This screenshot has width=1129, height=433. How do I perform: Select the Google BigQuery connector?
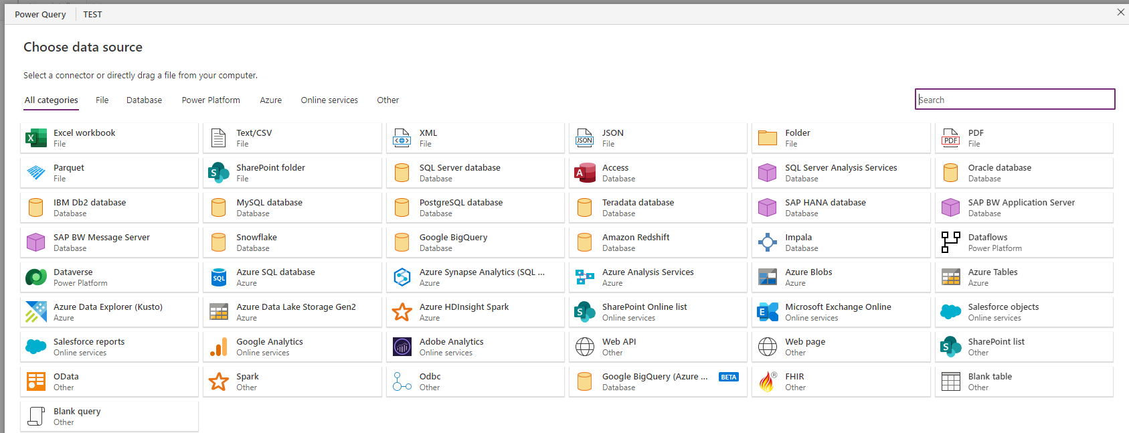(475, 242)
